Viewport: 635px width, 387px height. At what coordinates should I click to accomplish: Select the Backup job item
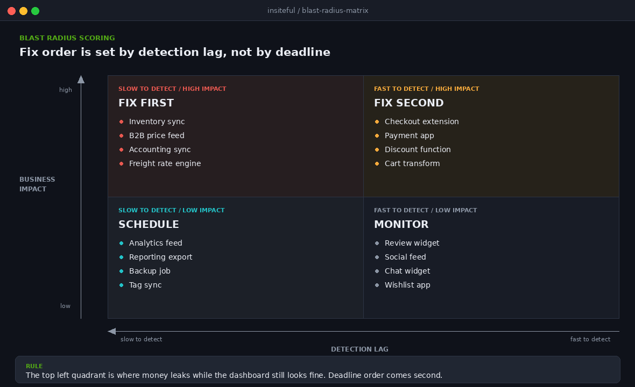[150, 271]
